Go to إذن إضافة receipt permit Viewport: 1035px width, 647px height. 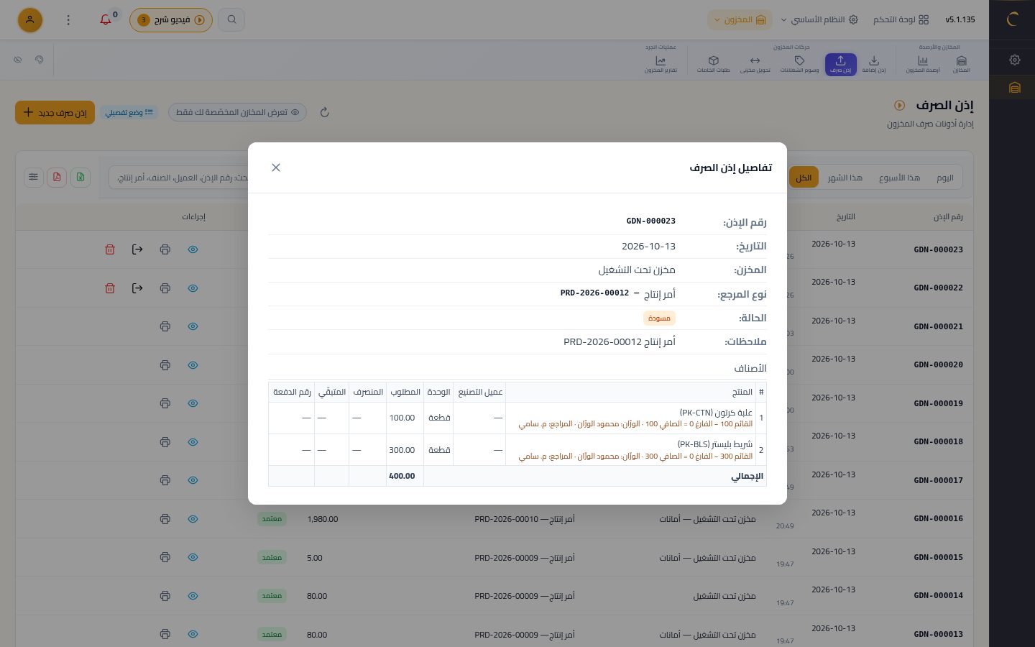pos(873,64)
